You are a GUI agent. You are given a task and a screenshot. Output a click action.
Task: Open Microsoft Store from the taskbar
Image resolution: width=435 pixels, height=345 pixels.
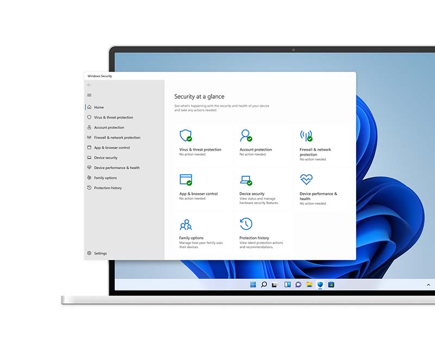pos(331,285)
